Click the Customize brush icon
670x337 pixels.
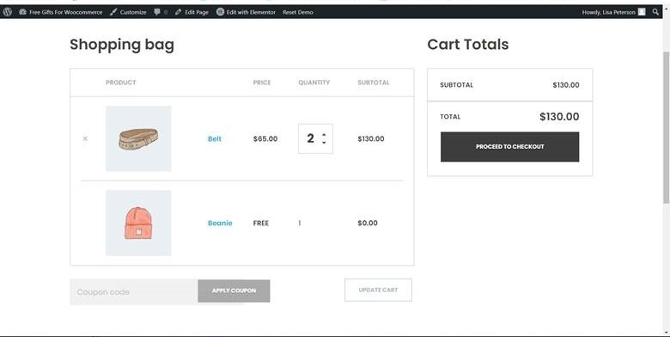[x=113, y=12]
